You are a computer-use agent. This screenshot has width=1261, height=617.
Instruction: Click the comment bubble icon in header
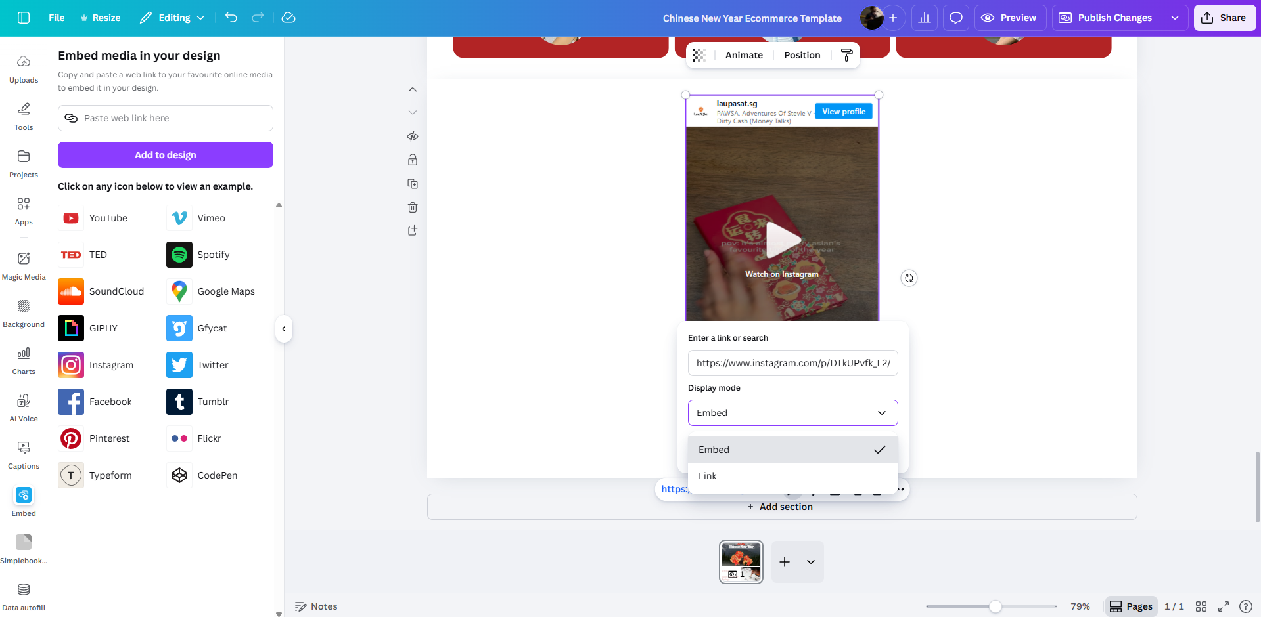(x=956, y=18)
